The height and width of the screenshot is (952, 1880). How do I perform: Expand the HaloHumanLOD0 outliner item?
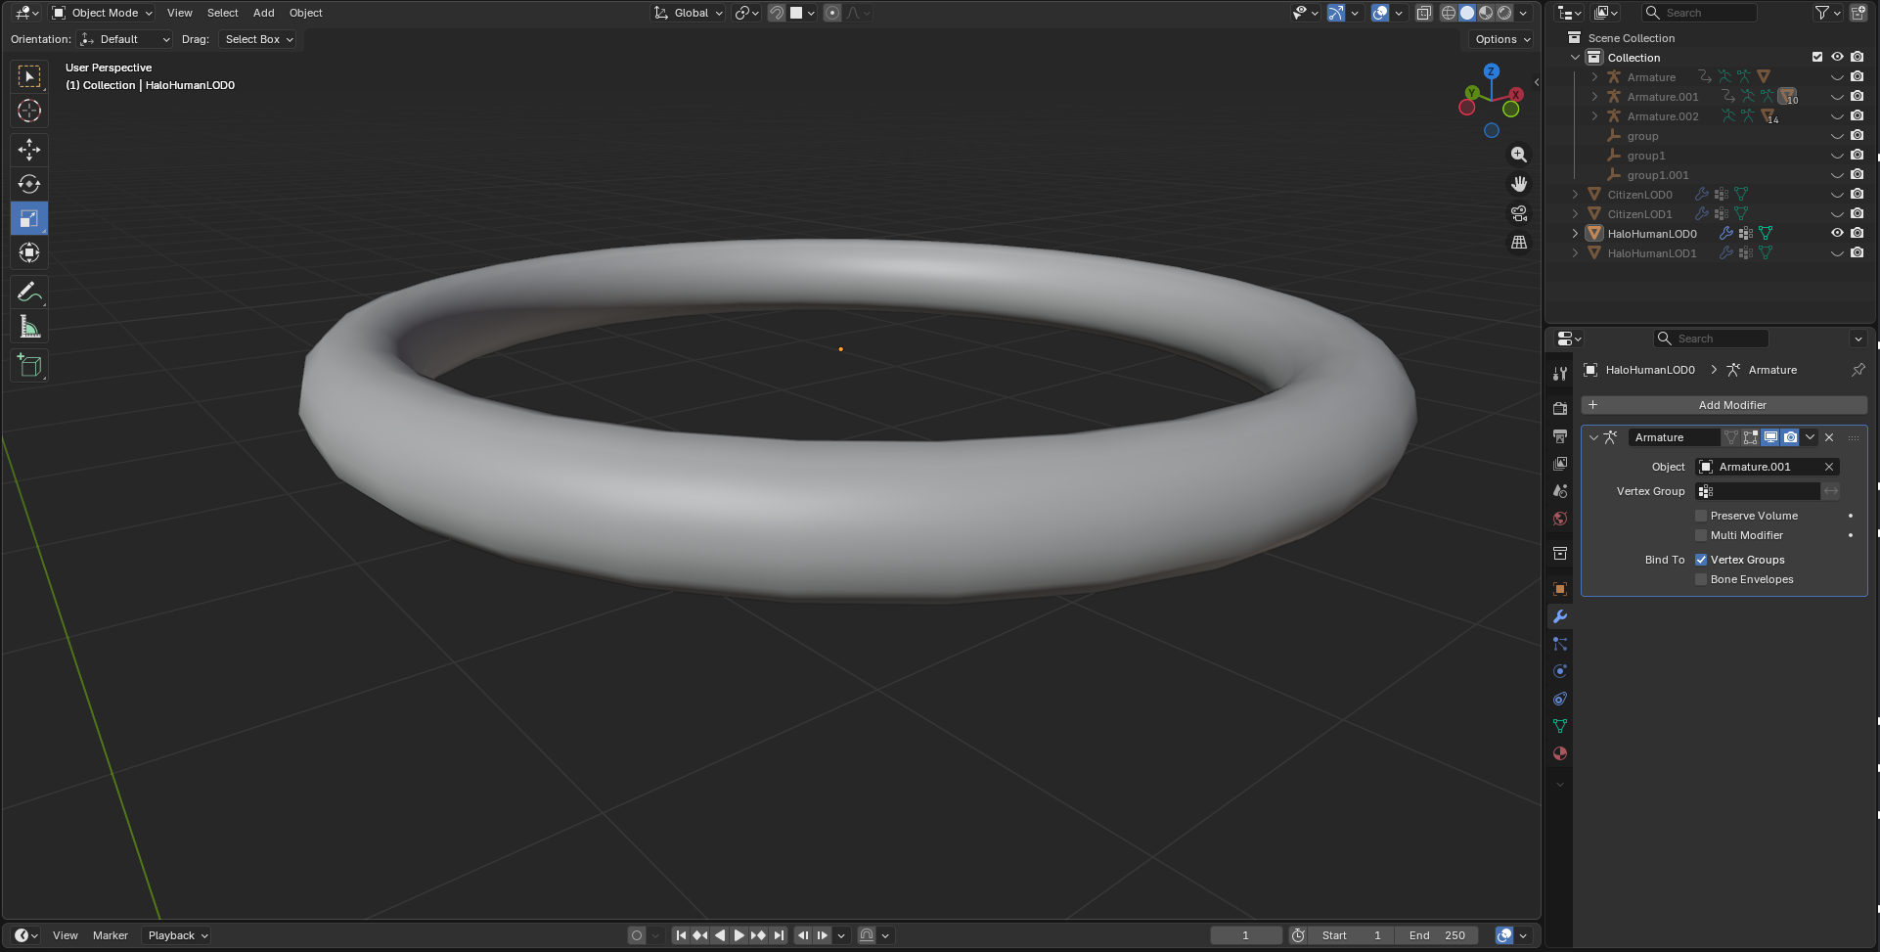1575,234
